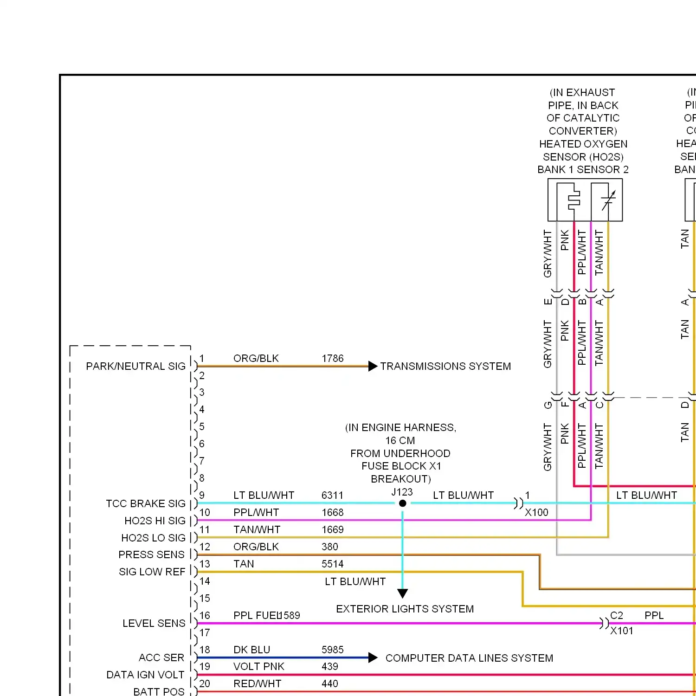The height and width of the screenshot is (696, 696).
Task: Click pin number 17 on the connector
Action: point(205,633)
